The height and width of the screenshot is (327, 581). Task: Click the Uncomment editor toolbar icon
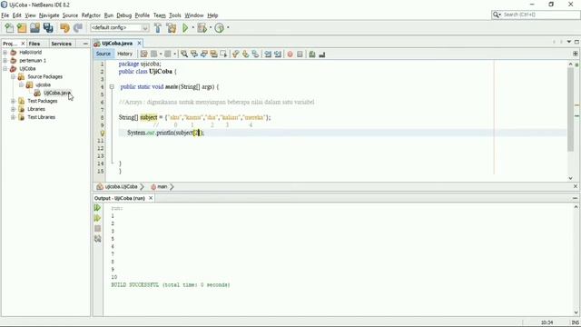pos(322,54)
